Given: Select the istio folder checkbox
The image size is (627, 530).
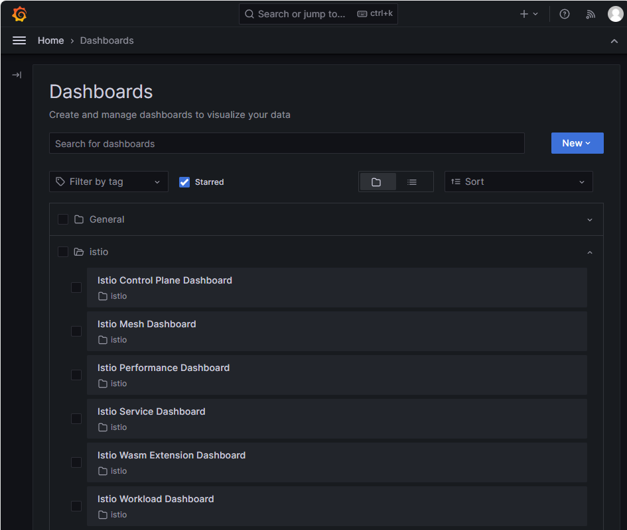Looking at the screenshot, I should click(63, 252).
